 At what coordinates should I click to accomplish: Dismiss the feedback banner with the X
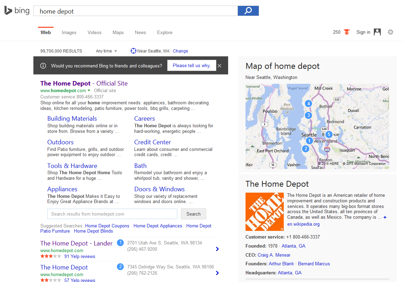click(x=219, y=65)
